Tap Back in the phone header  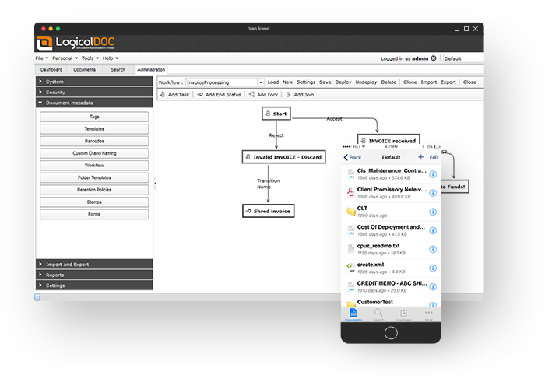353,157
